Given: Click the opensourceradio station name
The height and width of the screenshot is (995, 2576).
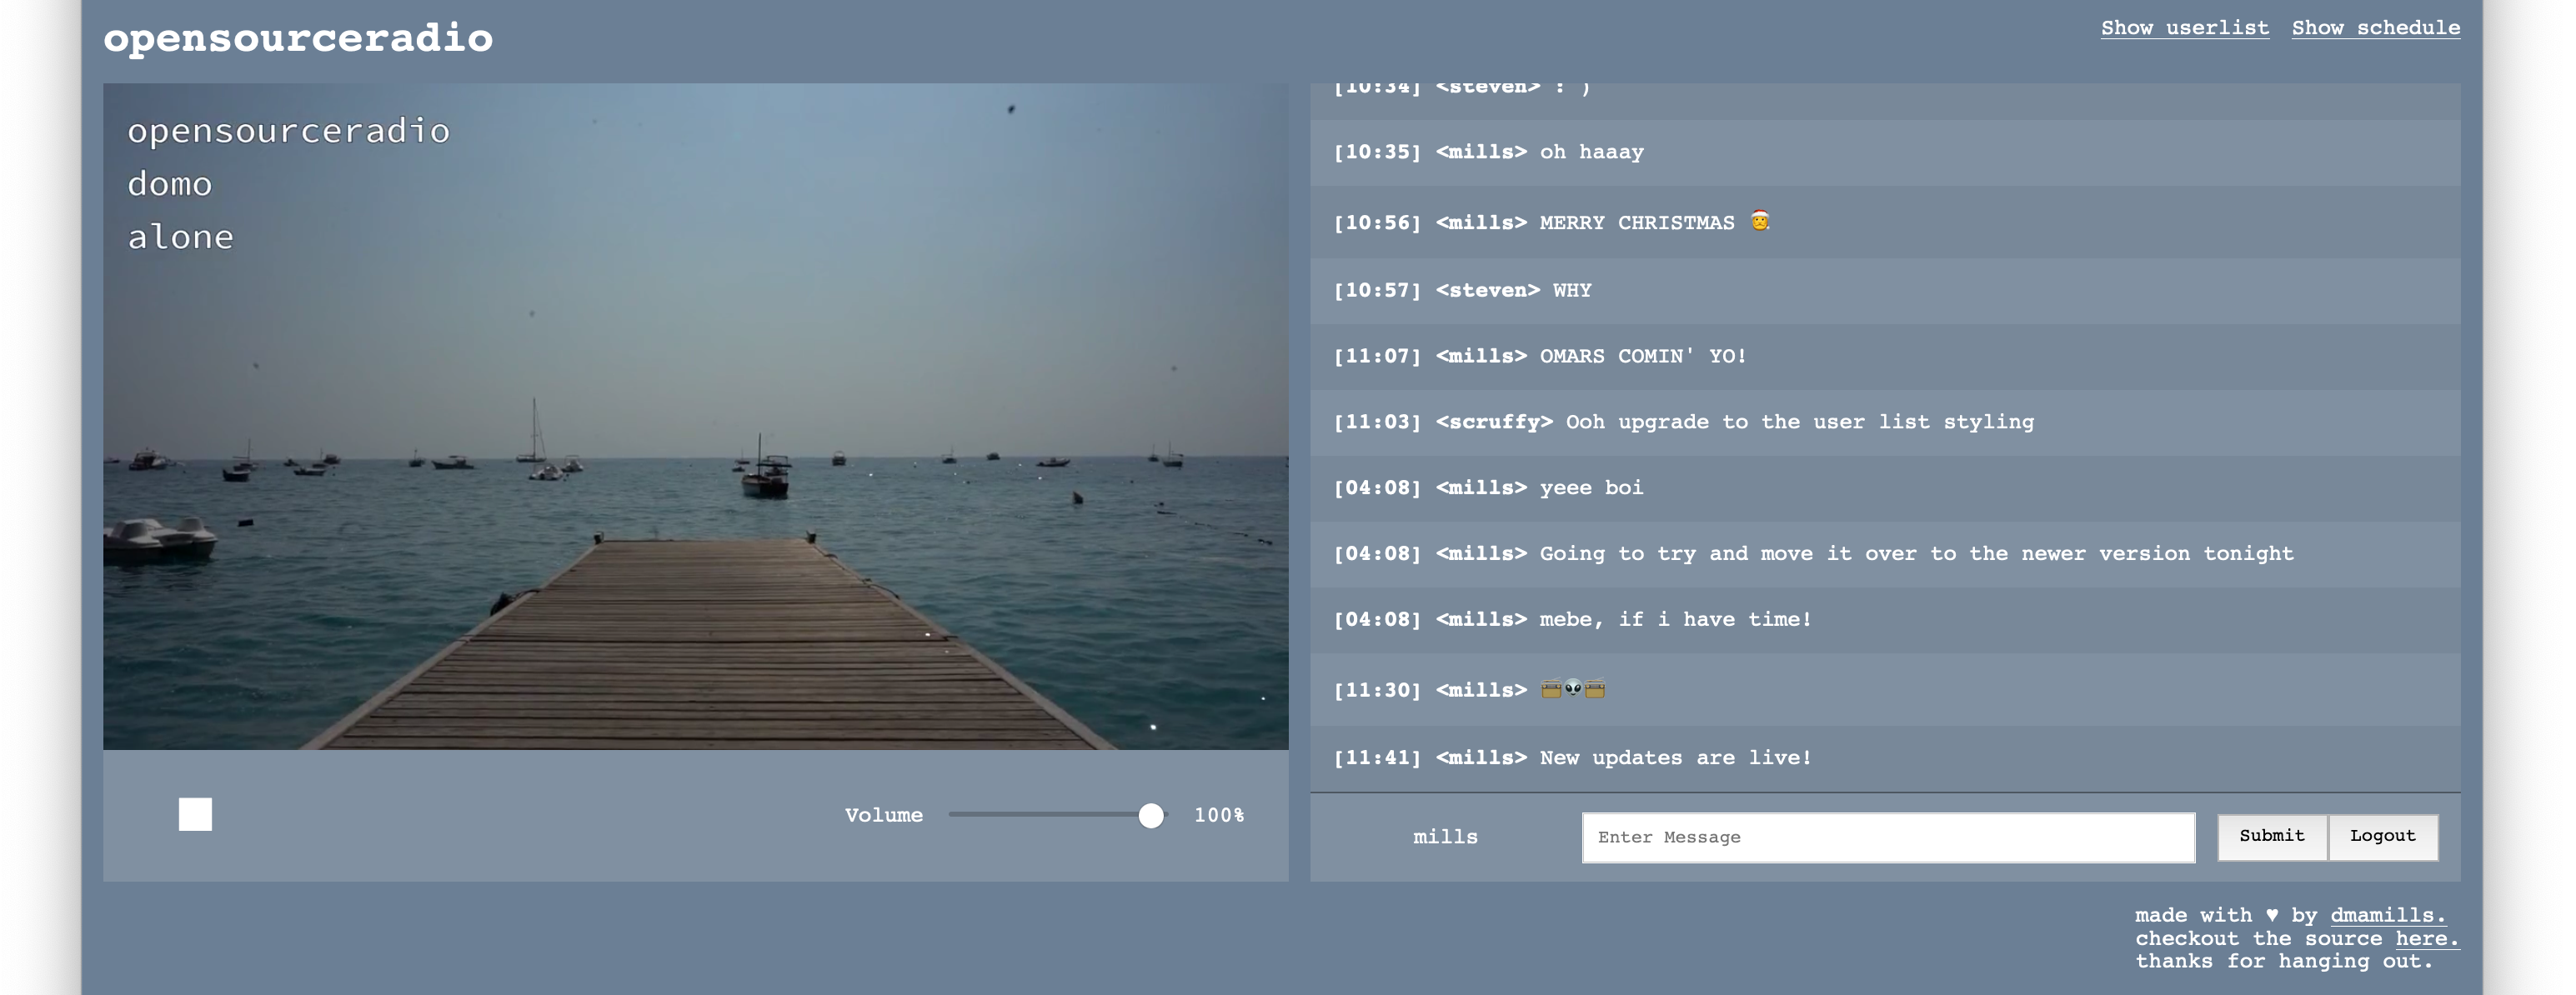Looking at the screenshot, I should tap(288, 128).
